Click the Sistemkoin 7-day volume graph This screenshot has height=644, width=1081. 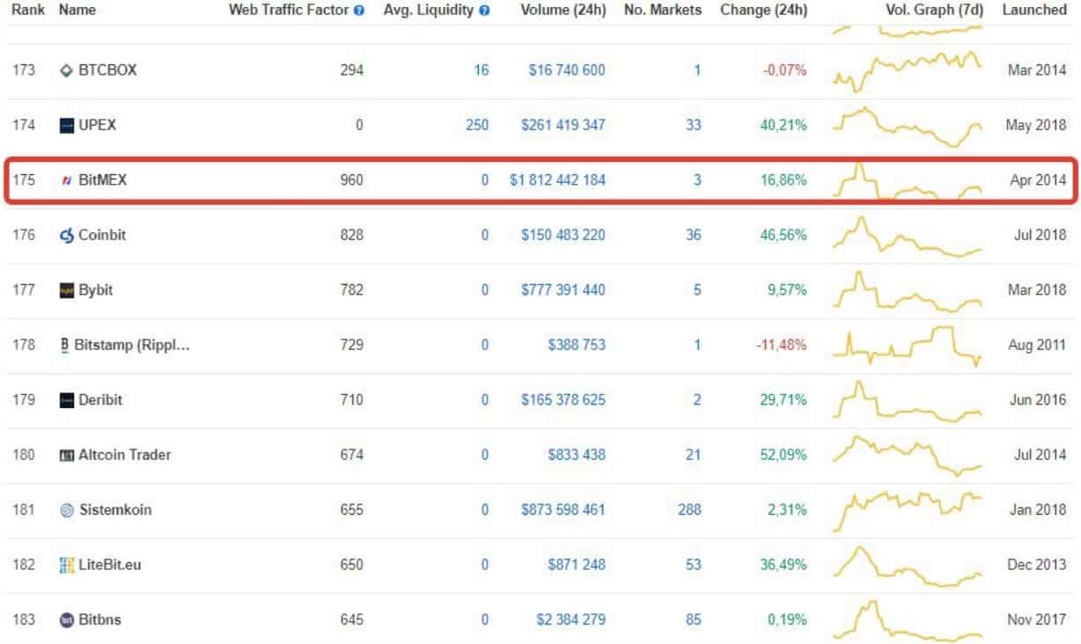click(908, 510)
